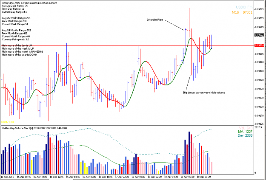
Task: Click the '15 Apr 16:45' time axis label
Action: [89, 177]
